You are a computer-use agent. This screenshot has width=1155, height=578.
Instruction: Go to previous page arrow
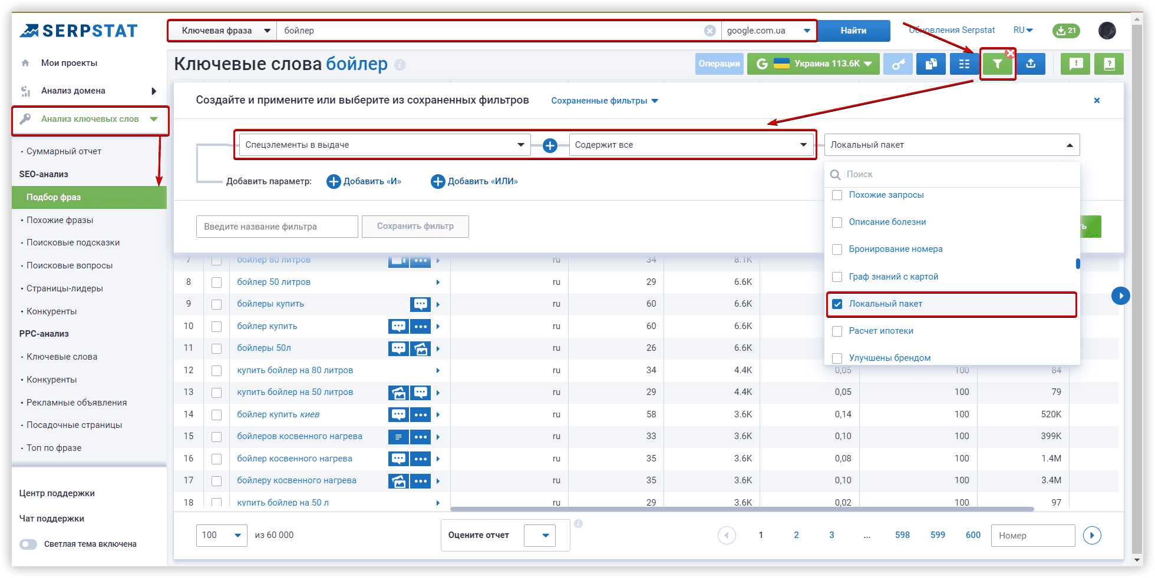(727, 536)
